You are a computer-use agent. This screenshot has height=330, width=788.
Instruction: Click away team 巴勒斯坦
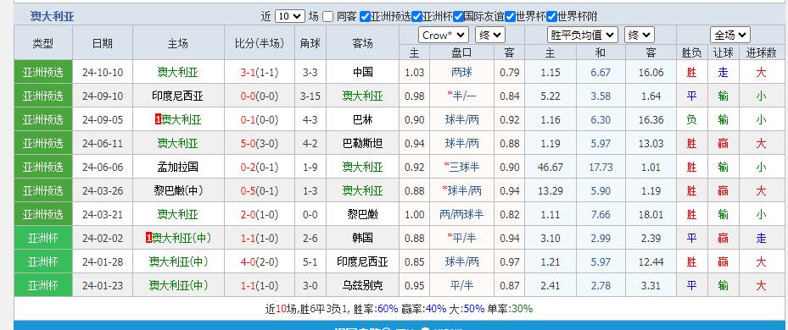[362, 144]
